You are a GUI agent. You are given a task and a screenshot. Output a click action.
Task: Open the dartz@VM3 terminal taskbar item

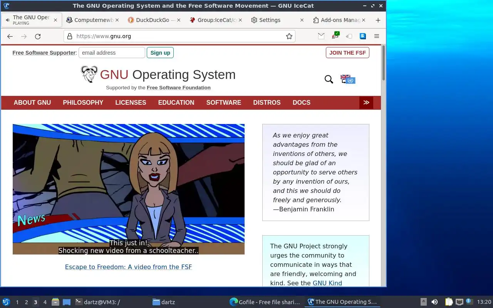[x=111, y=302]
